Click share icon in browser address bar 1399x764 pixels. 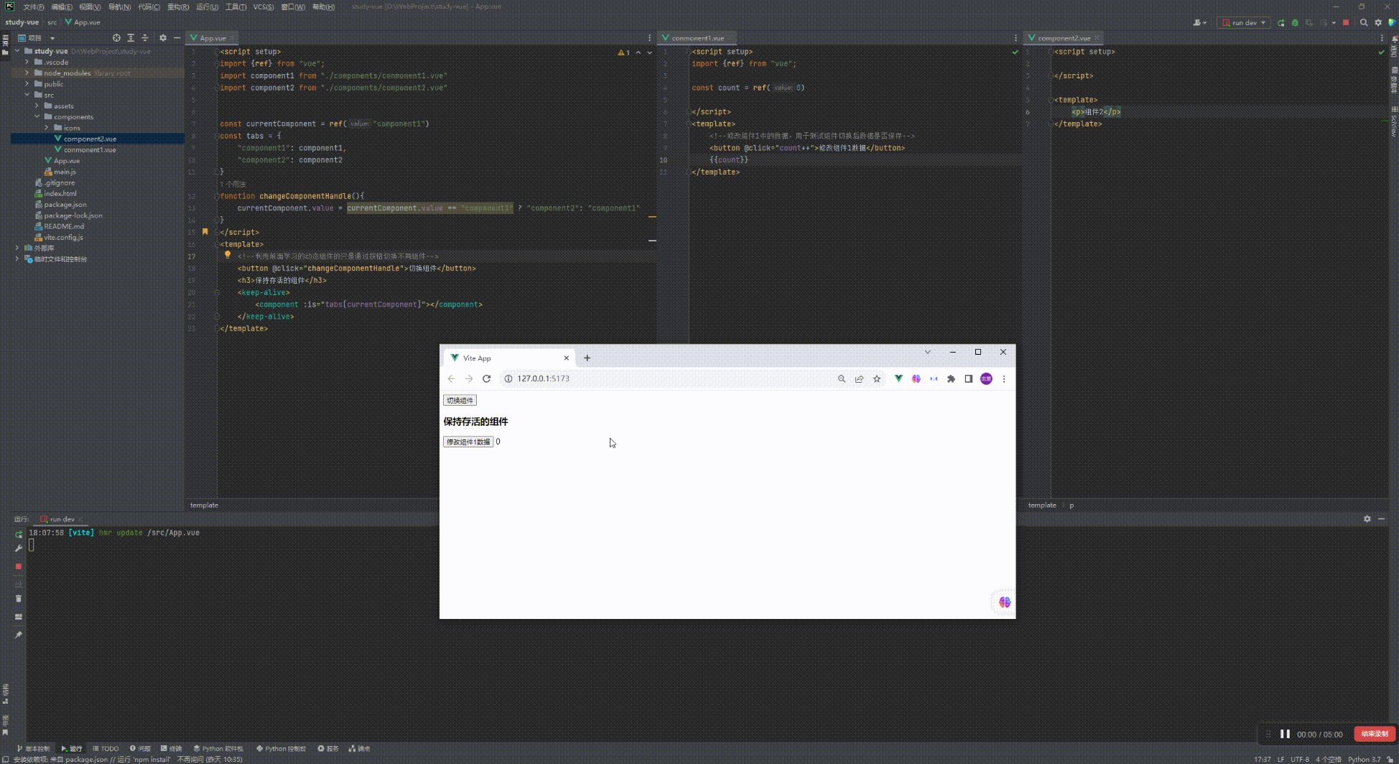pyautogui.click(x=859, y=378)
